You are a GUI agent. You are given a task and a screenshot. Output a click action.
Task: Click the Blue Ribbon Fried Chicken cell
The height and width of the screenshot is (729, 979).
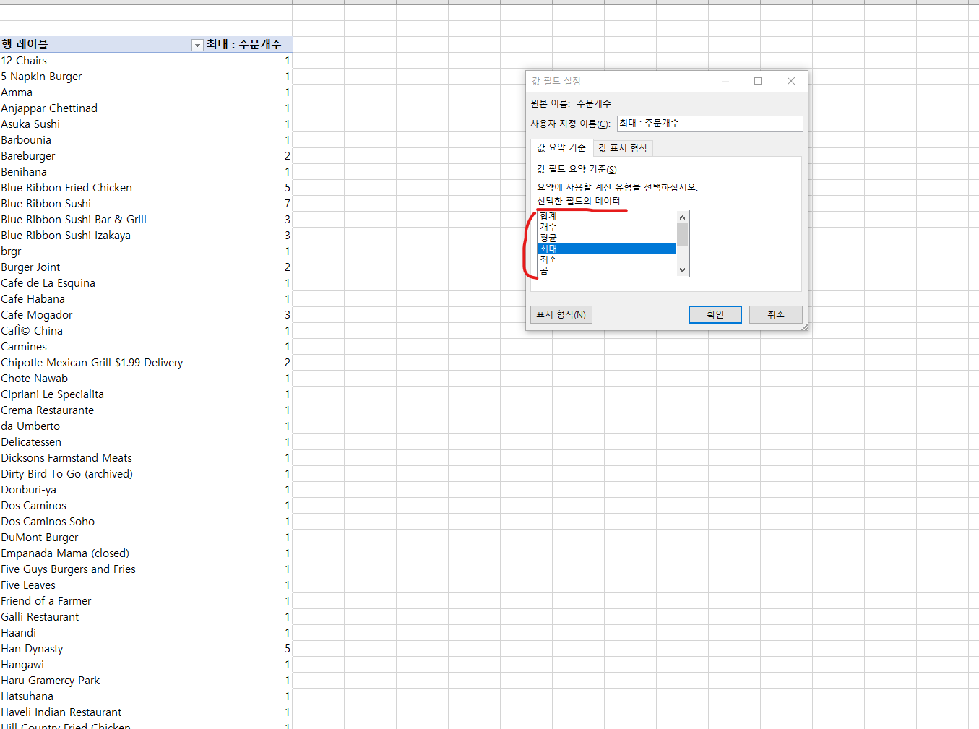[x=102, y=188]
